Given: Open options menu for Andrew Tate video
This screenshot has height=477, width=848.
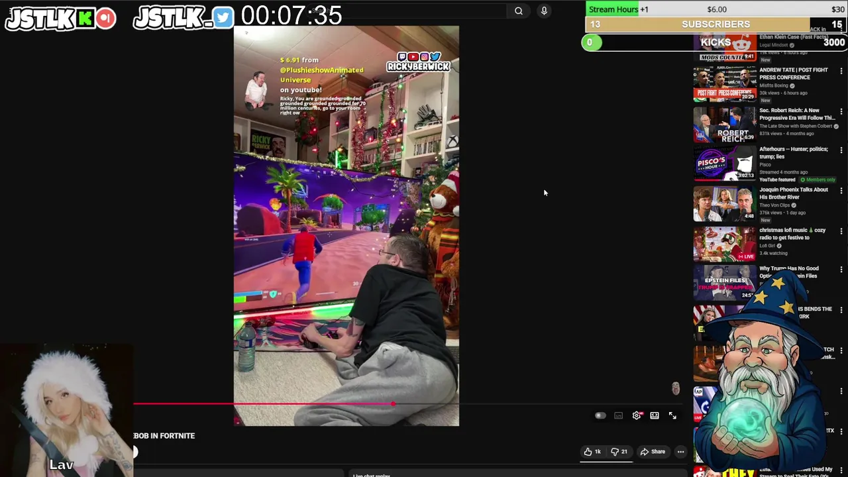Looking at the screenshot, I should pyautogui.click(x=841, y=71).
